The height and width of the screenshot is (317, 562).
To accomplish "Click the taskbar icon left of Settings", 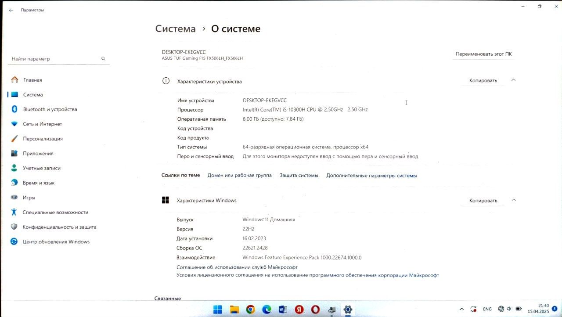I will click(x=331, y=310).
